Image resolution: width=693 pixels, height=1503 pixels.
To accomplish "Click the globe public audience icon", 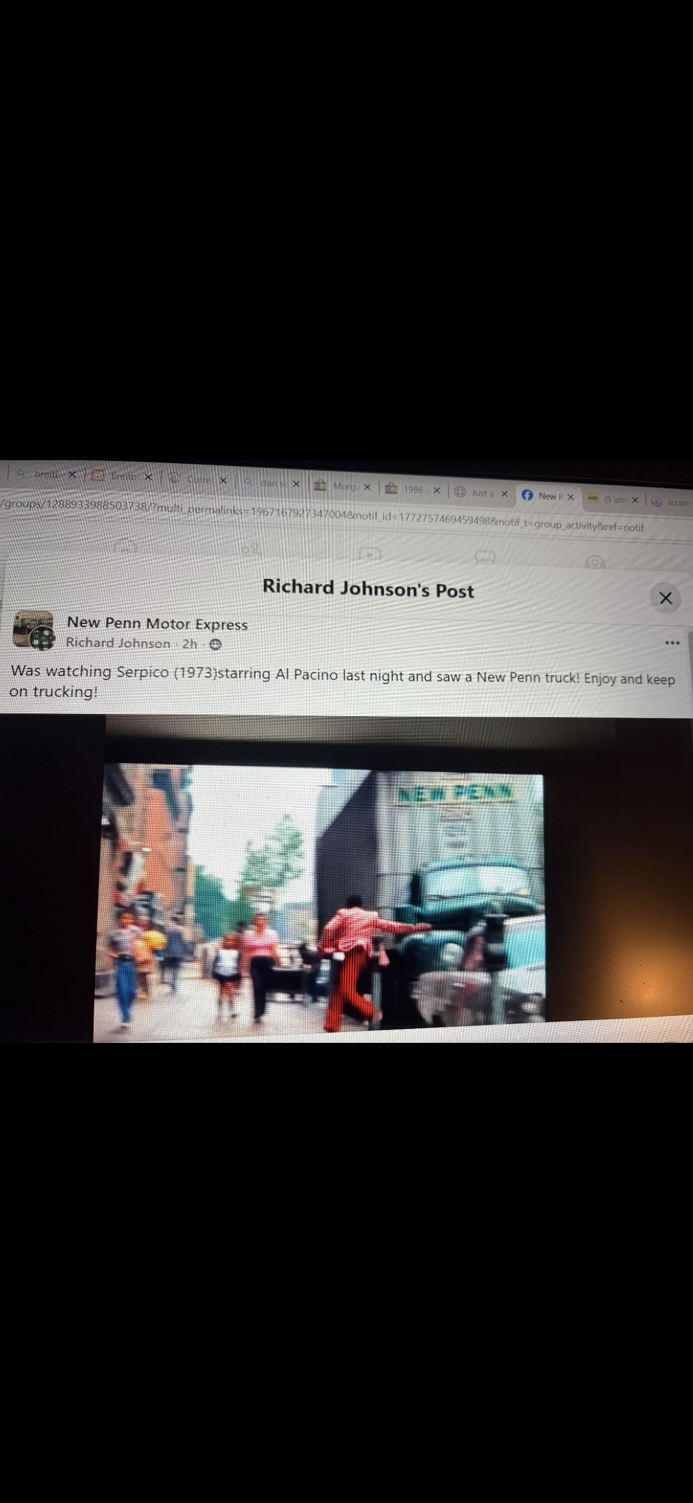I will click(215, 645).
